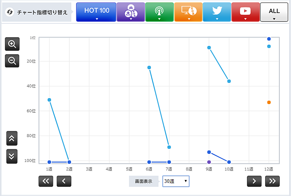Jump to first weeks with double-left arrow
The width and height of the screenshot is (291, 196).
coord(46,181)
